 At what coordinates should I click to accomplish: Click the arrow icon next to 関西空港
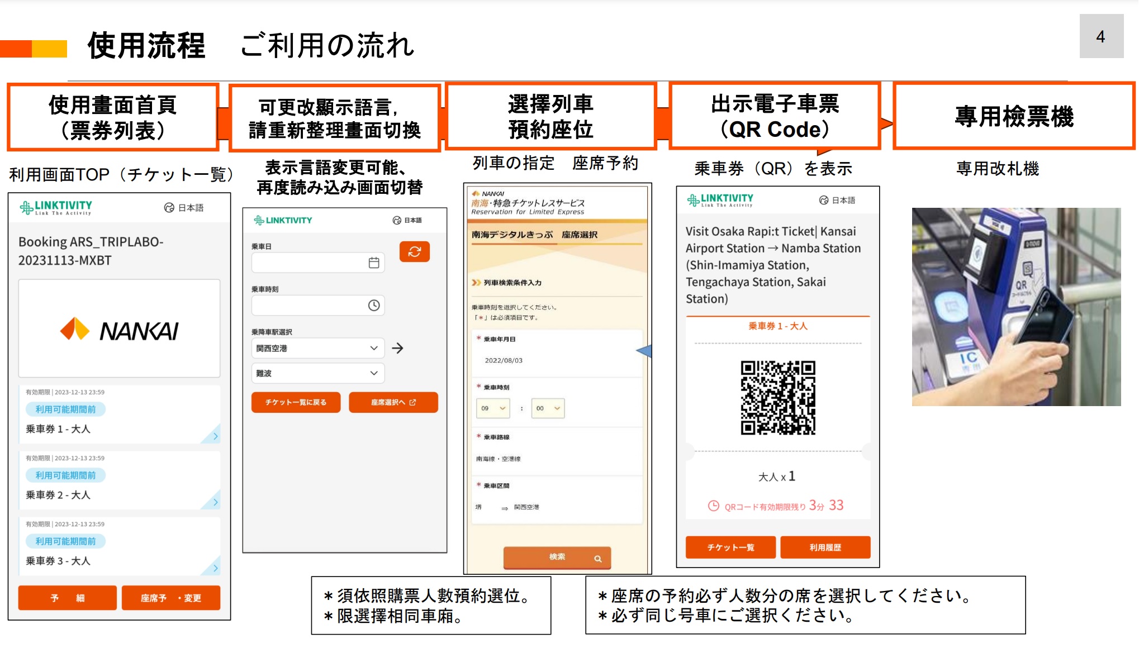click(397, 348)
